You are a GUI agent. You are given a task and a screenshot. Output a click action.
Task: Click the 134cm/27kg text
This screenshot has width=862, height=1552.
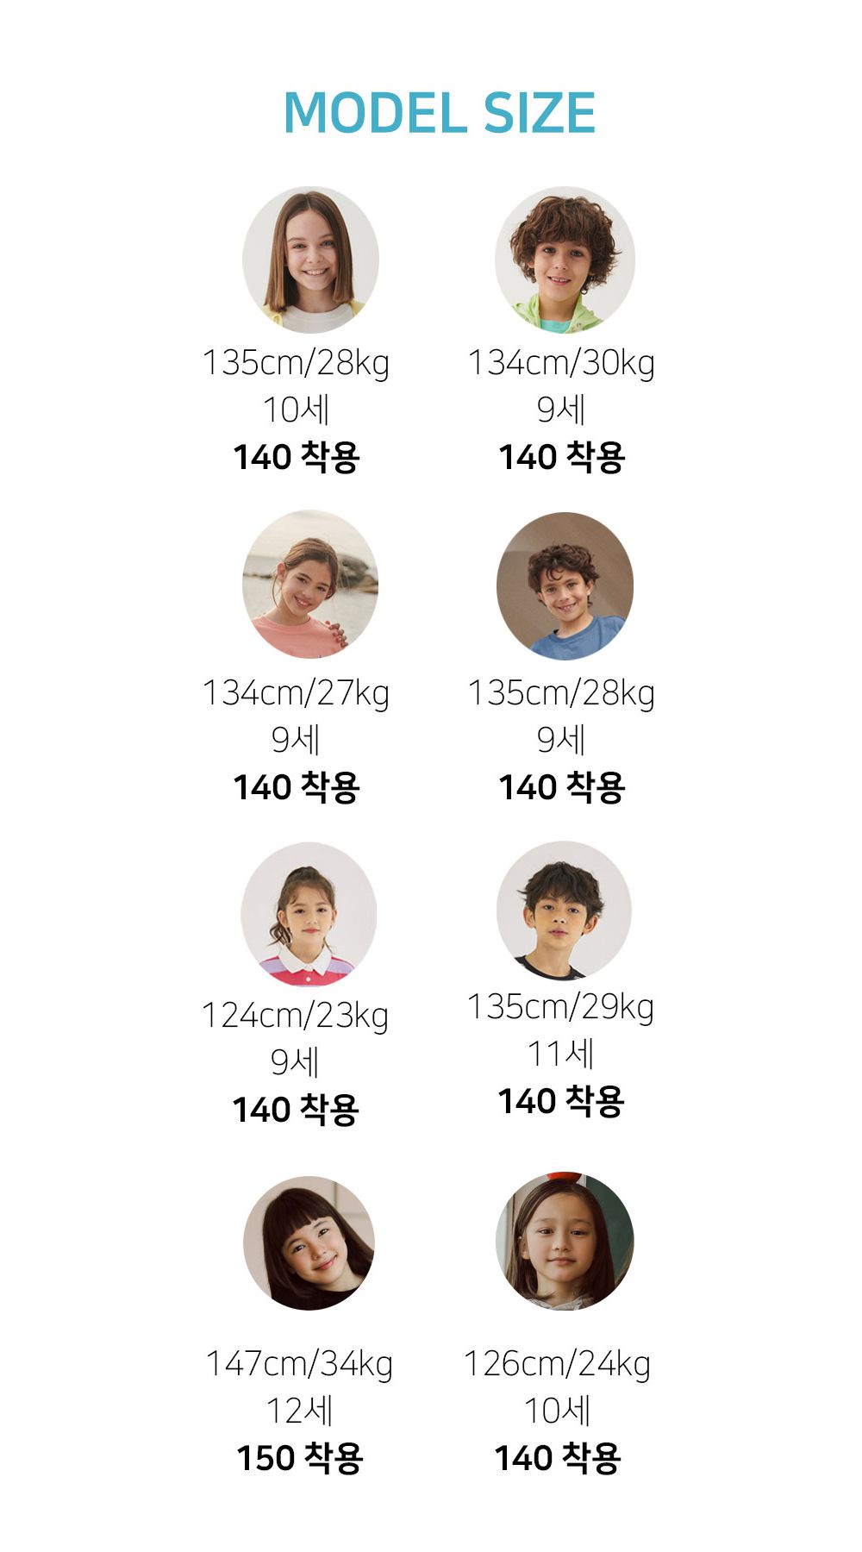point(296,693)
